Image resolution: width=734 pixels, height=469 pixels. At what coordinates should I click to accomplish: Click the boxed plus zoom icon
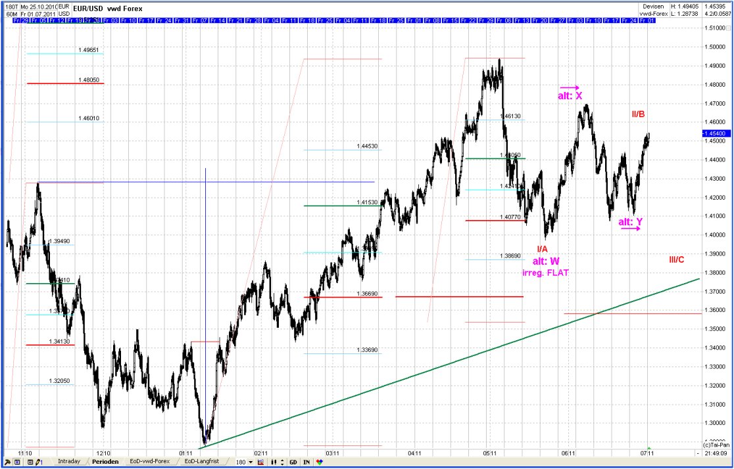click(17, 462)
